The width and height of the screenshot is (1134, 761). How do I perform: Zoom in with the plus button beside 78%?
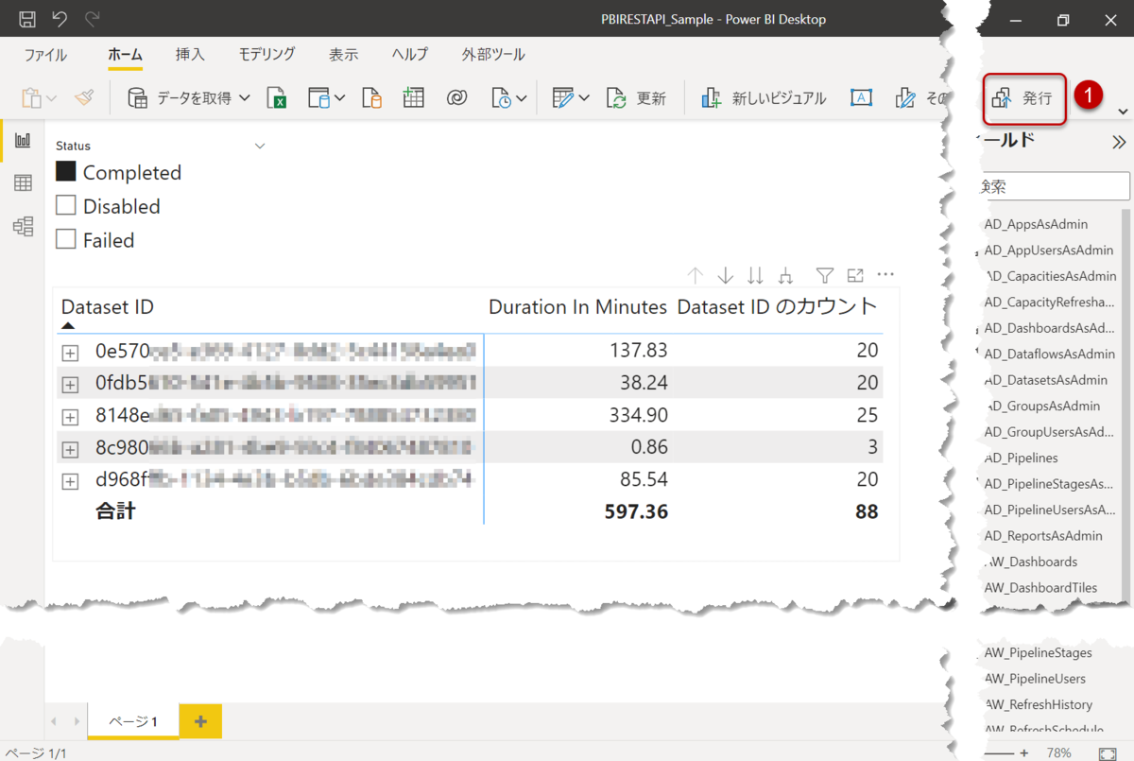click(1023, 753)
